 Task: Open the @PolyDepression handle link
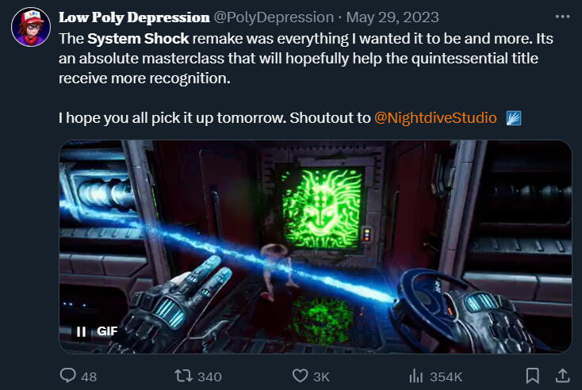274,17
